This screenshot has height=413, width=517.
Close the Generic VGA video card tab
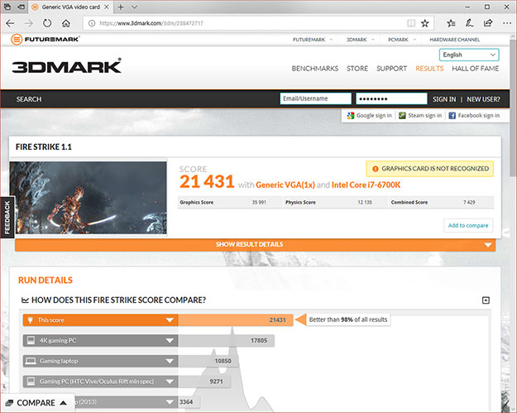point(107,7)
